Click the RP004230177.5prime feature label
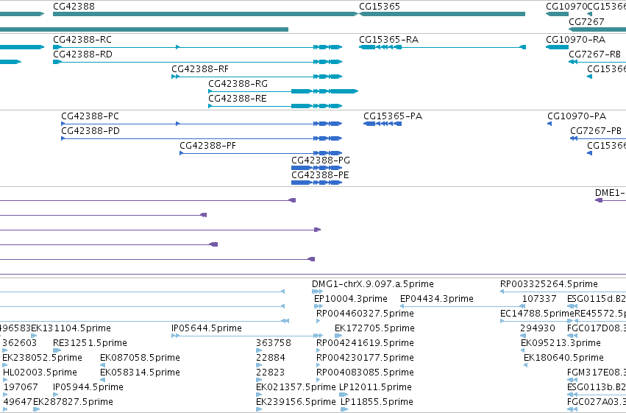This screenshot has height=413, width=626. tap(365, 358)
